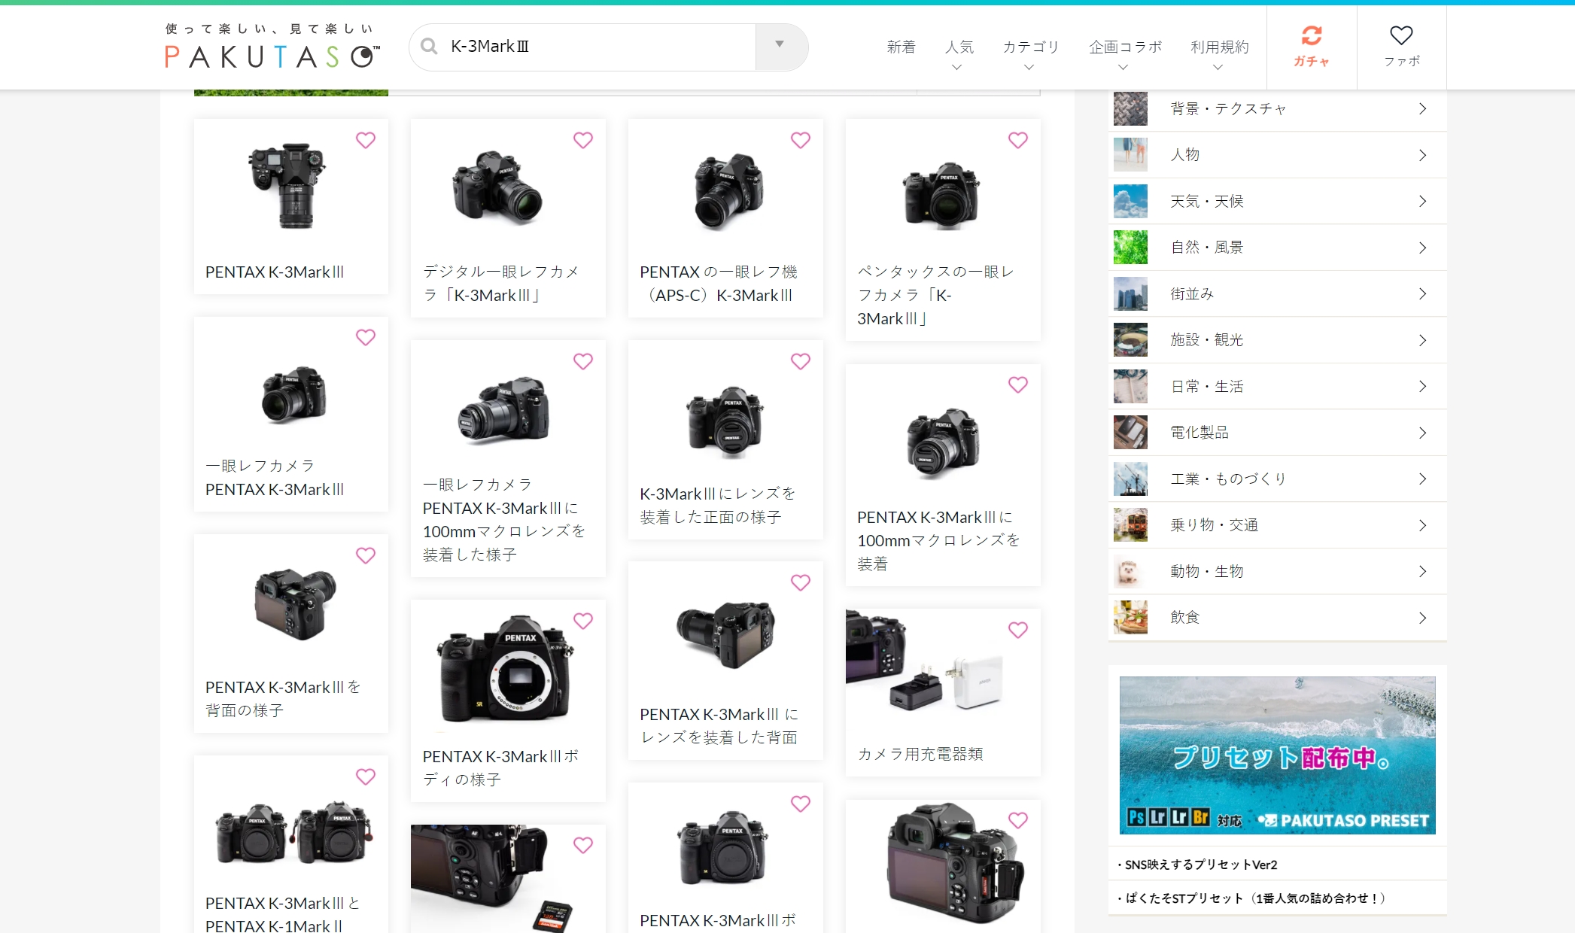Expand the 施設・観光 category chevron
The width and height of the screenshot is (1575, 933).
click(x=1422, y=340)
